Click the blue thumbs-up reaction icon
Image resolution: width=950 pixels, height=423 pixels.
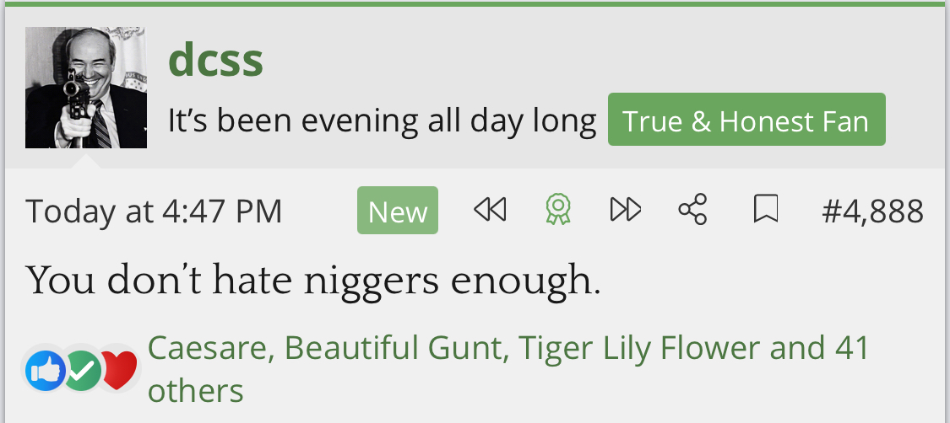[x=46, y=370]
